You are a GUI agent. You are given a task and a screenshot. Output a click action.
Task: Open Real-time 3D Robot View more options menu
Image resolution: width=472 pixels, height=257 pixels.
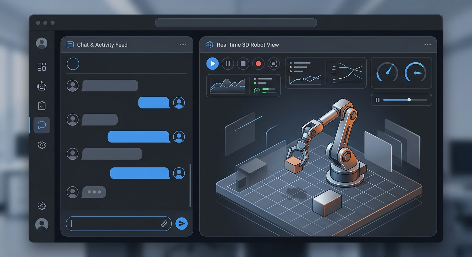point(427,45)
